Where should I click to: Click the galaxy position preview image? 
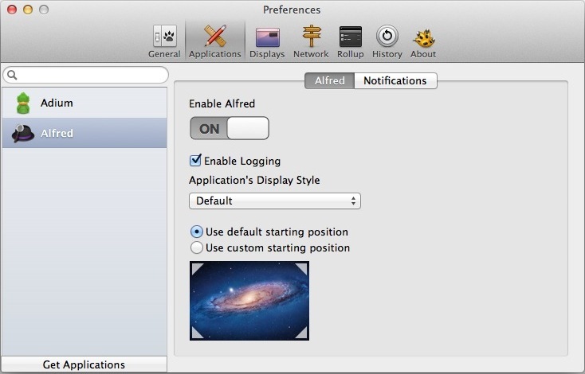click(x=249, y=301)
